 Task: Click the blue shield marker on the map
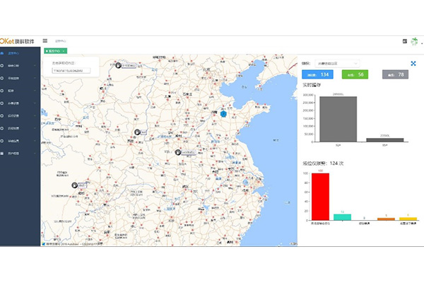point(223,113)
